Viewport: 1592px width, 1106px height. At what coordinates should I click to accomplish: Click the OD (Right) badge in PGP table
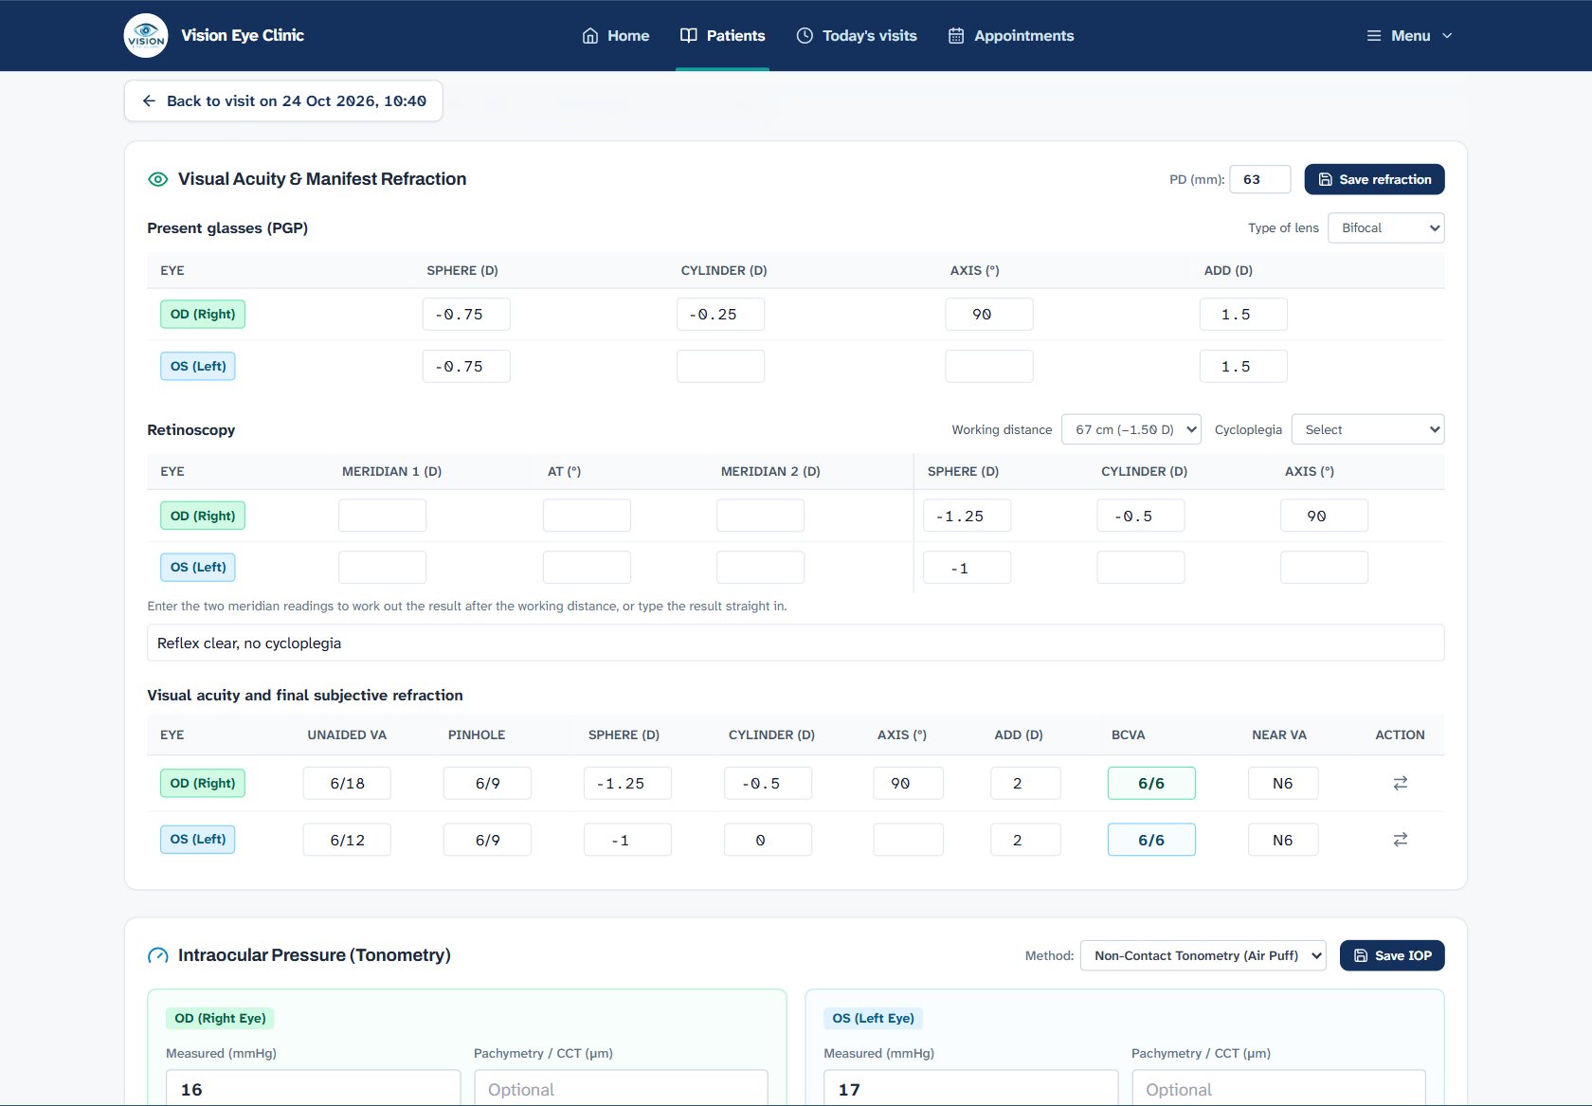[x=203, y=314]
